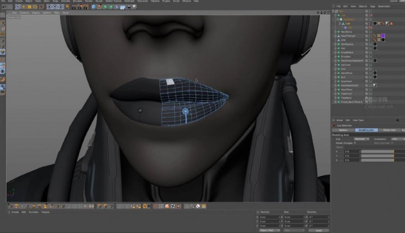Add a Cube primitive object
Image resolution: width=405 pixels, height=233 pixels.
(94, 7)
